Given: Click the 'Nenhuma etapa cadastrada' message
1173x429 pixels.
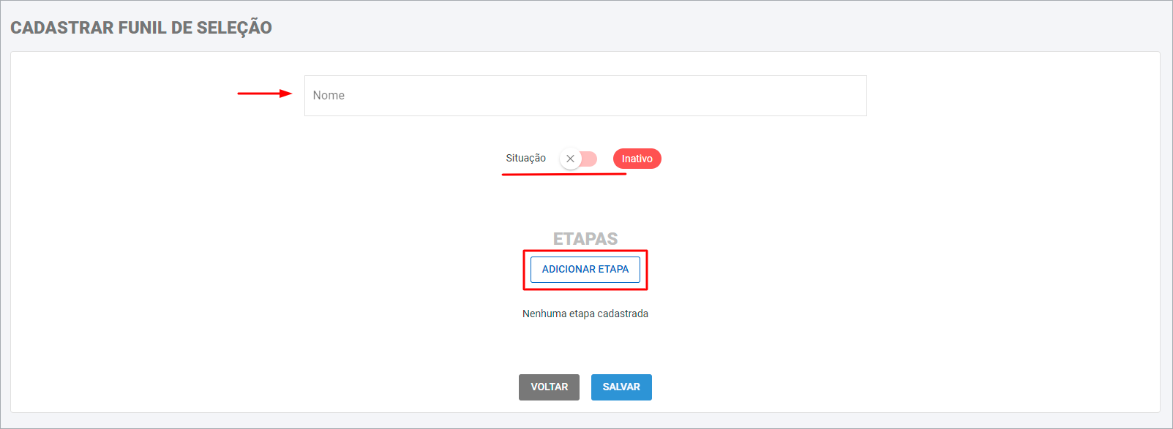Looking at the screenshot, I should click(585, 314).
